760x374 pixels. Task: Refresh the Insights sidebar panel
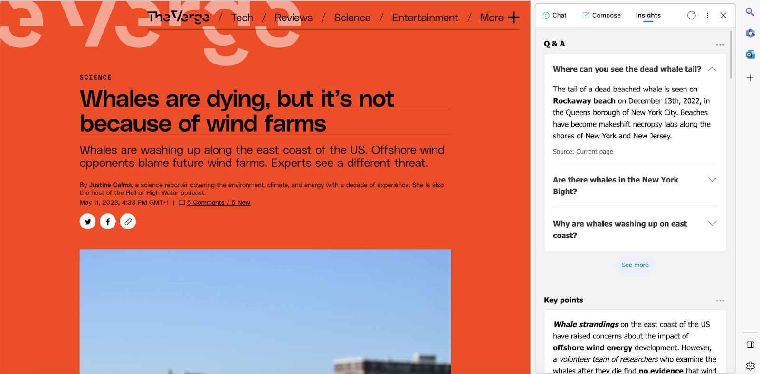[692, 15]
